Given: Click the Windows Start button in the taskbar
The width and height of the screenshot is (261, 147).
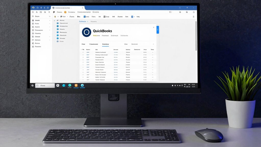Looking at the screenshot, I should point(32,85).
